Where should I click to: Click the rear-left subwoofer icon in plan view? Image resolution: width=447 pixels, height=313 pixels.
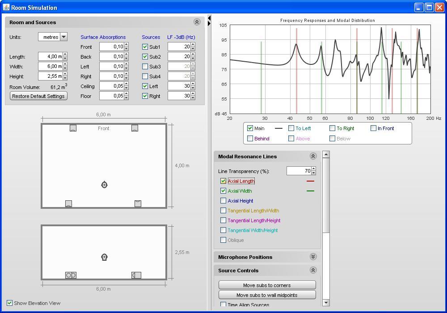[68, 204]
